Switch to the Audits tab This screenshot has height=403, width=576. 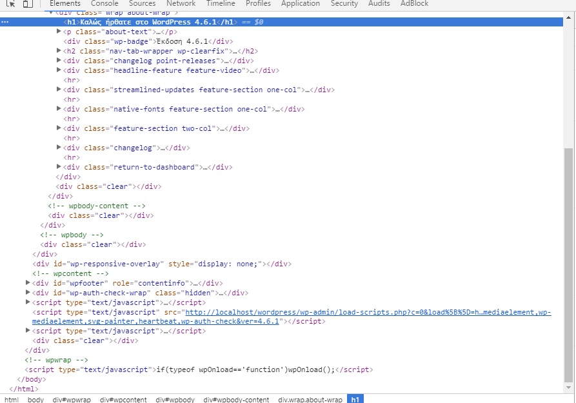(379, 4)
